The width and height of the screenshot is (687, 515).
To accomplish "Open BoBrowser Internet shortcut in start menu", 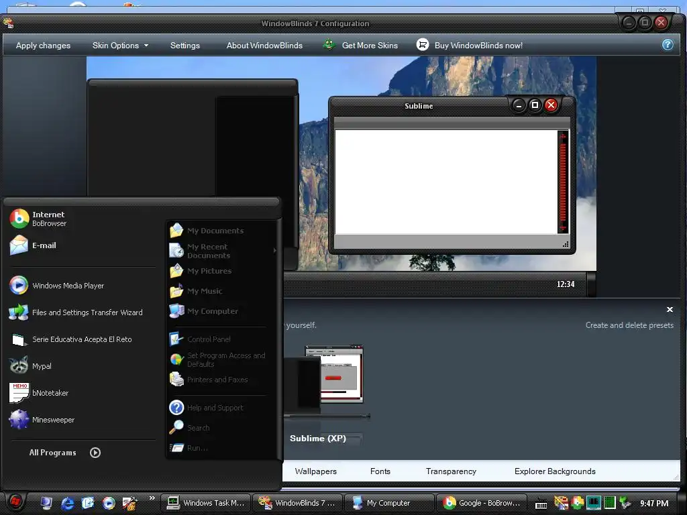I will 38,219.
